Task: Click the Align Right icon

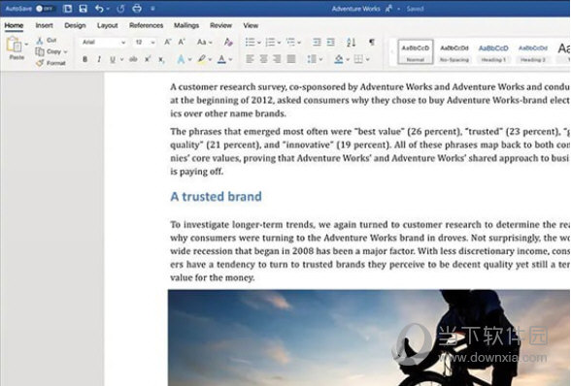Action: pyautogui.click(x=277, y=59)
